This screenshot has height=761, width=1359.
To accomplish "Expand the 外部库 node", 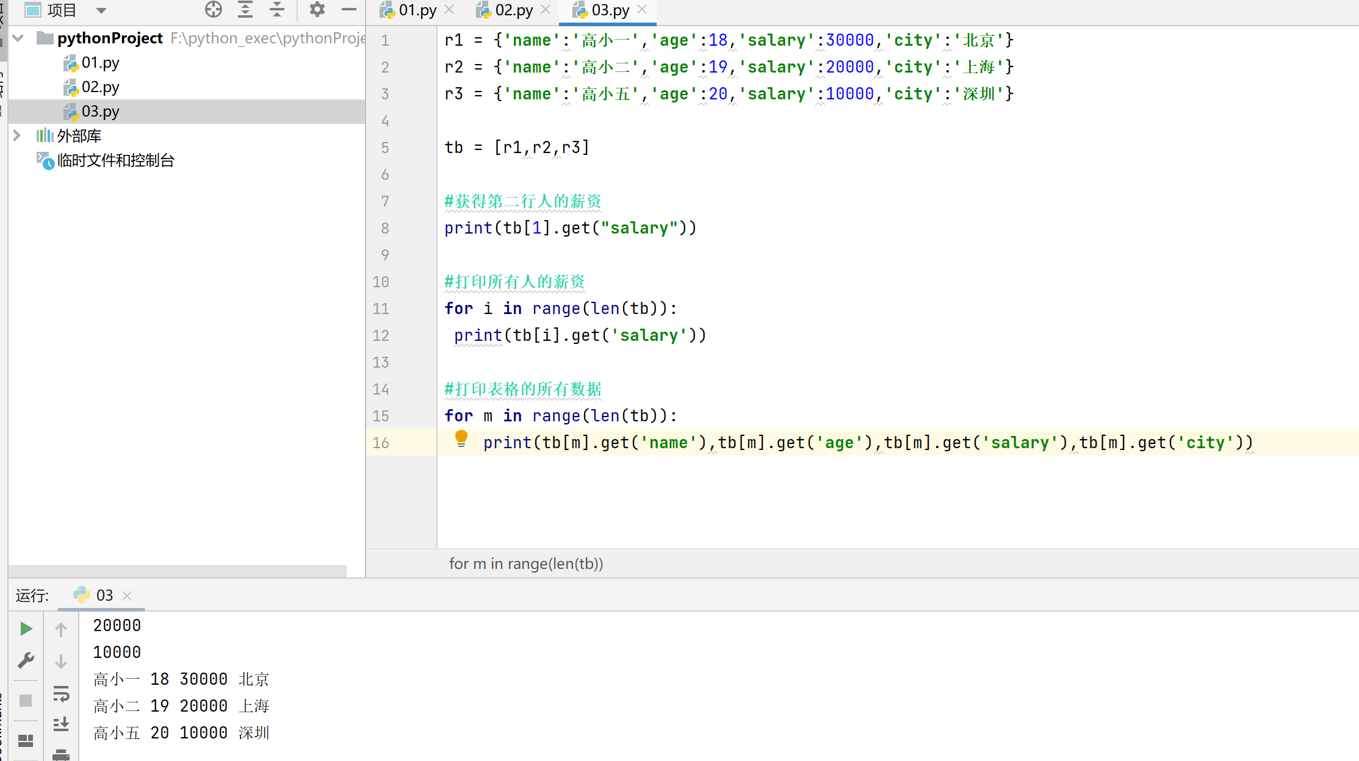I will tap(17, 135).
